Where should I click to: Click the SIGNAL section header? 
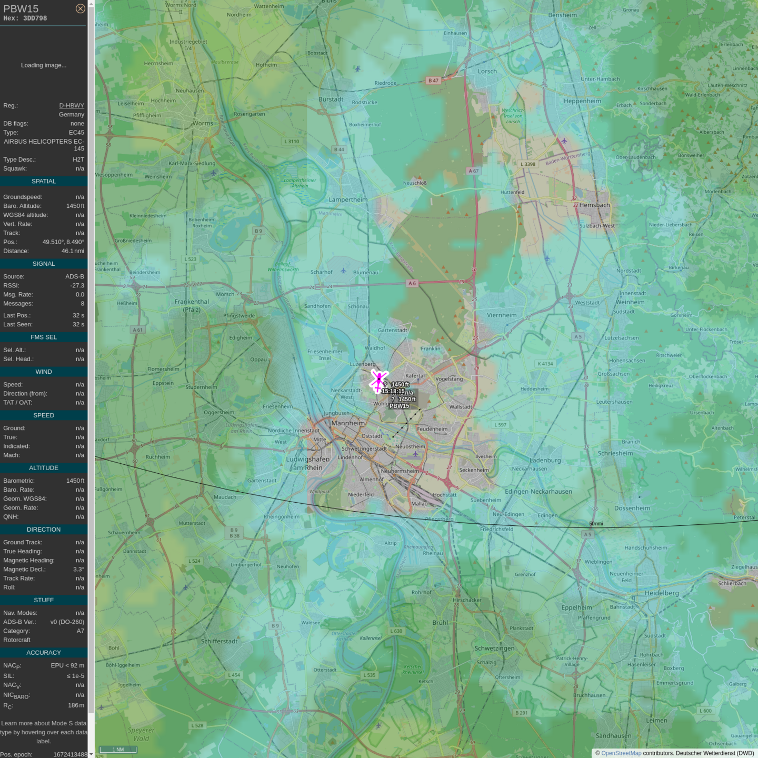(44, 264)
